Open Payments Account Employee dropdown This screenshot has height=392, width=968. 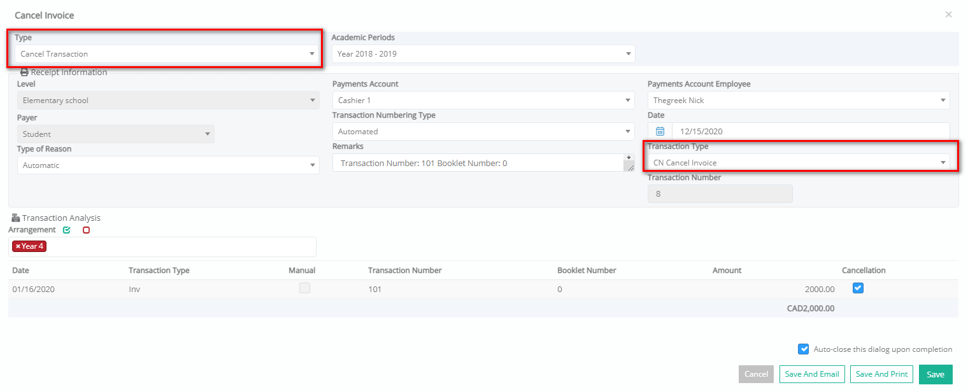click(799, 101)
